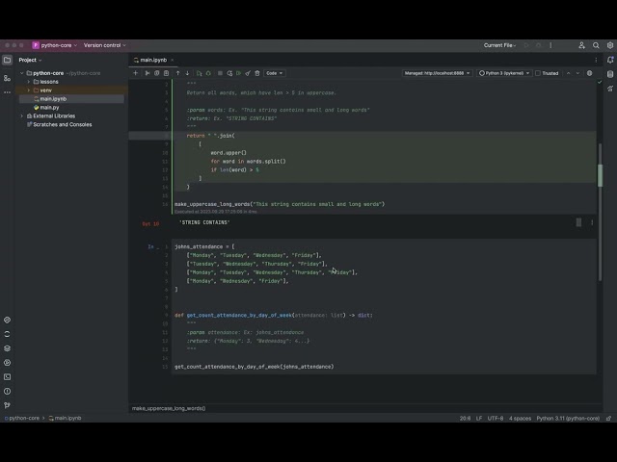Open the IDE settings gear
The width and height of the screenshot is (617, 462).
point(610,45)
